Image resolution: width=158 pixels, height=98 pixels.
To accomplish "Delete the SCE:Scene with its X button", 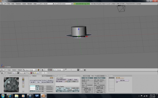I will coord(72,4).
